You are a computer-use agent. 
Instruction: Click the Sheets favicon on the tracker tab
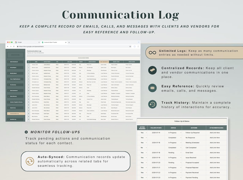[x=43, y=42]
